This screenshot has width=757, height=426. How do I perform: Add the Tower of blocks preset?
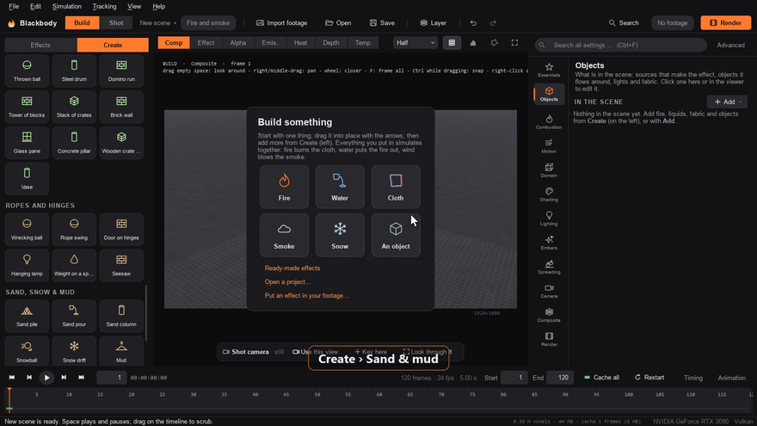coord(27,107)
